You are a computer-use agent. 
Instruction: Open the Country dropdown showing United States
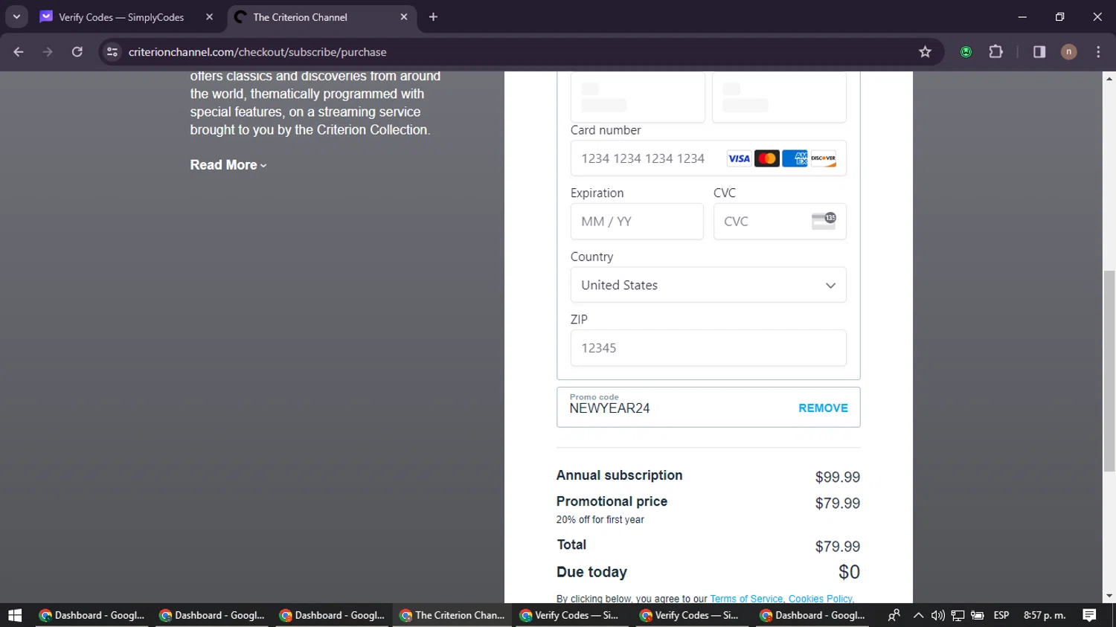coord(708,285)
